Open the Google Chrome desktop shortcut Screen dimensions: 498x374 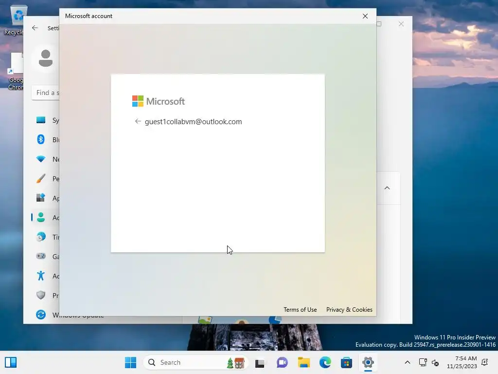click(16, 71)
